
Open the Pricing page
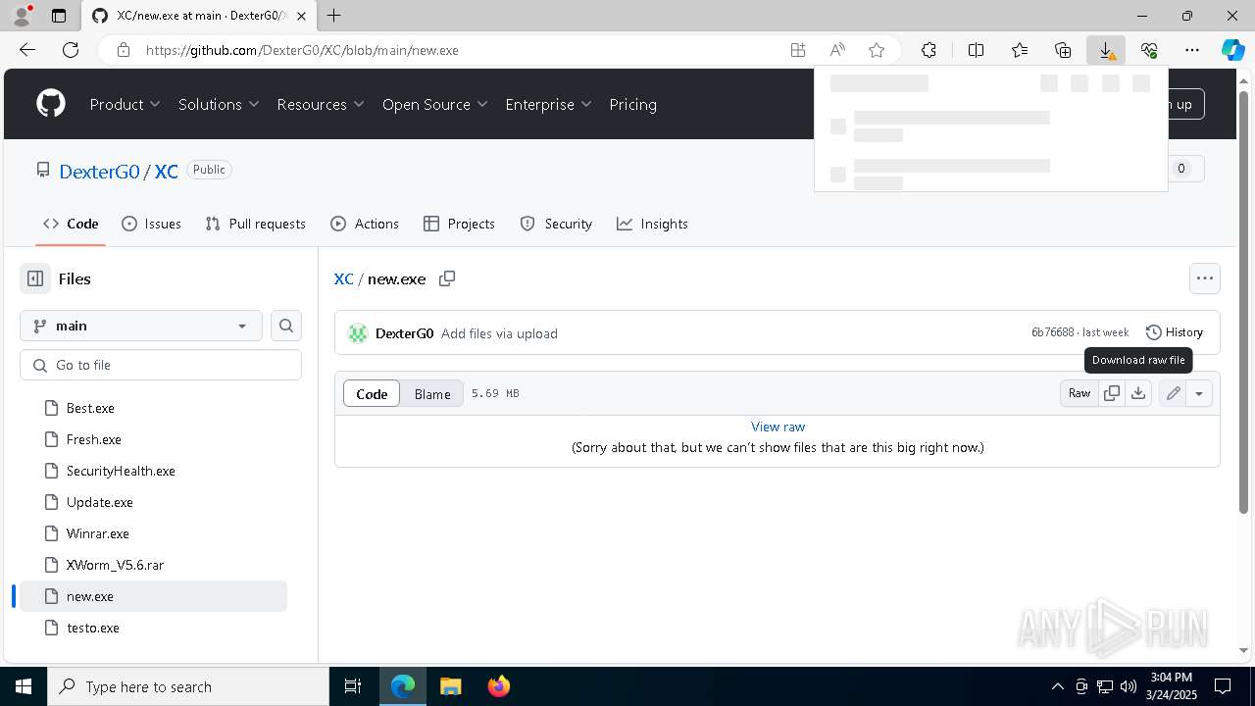pos(633,104)
